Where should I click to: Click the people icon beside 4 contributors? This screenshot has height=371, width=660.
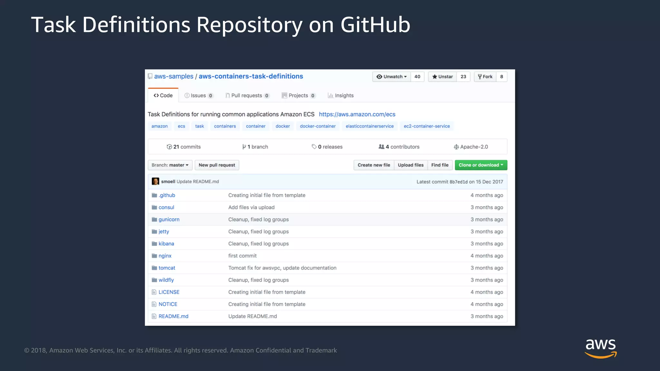click(x=381, y=147)
